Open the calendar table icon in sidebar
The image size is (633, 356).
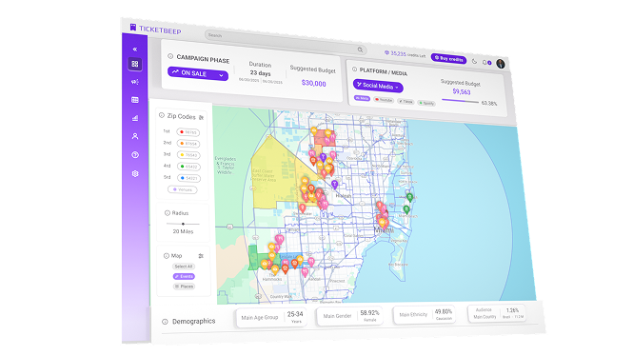point(135,100)
